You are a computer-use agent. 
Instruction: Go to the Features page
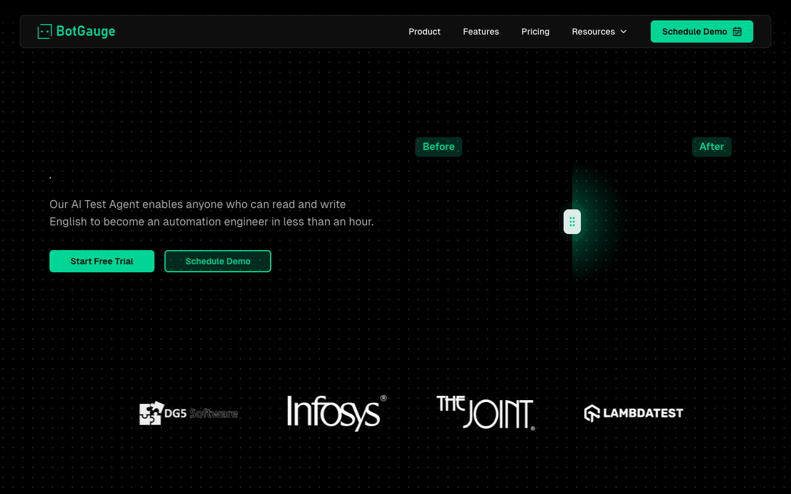(x=481, y=31)
